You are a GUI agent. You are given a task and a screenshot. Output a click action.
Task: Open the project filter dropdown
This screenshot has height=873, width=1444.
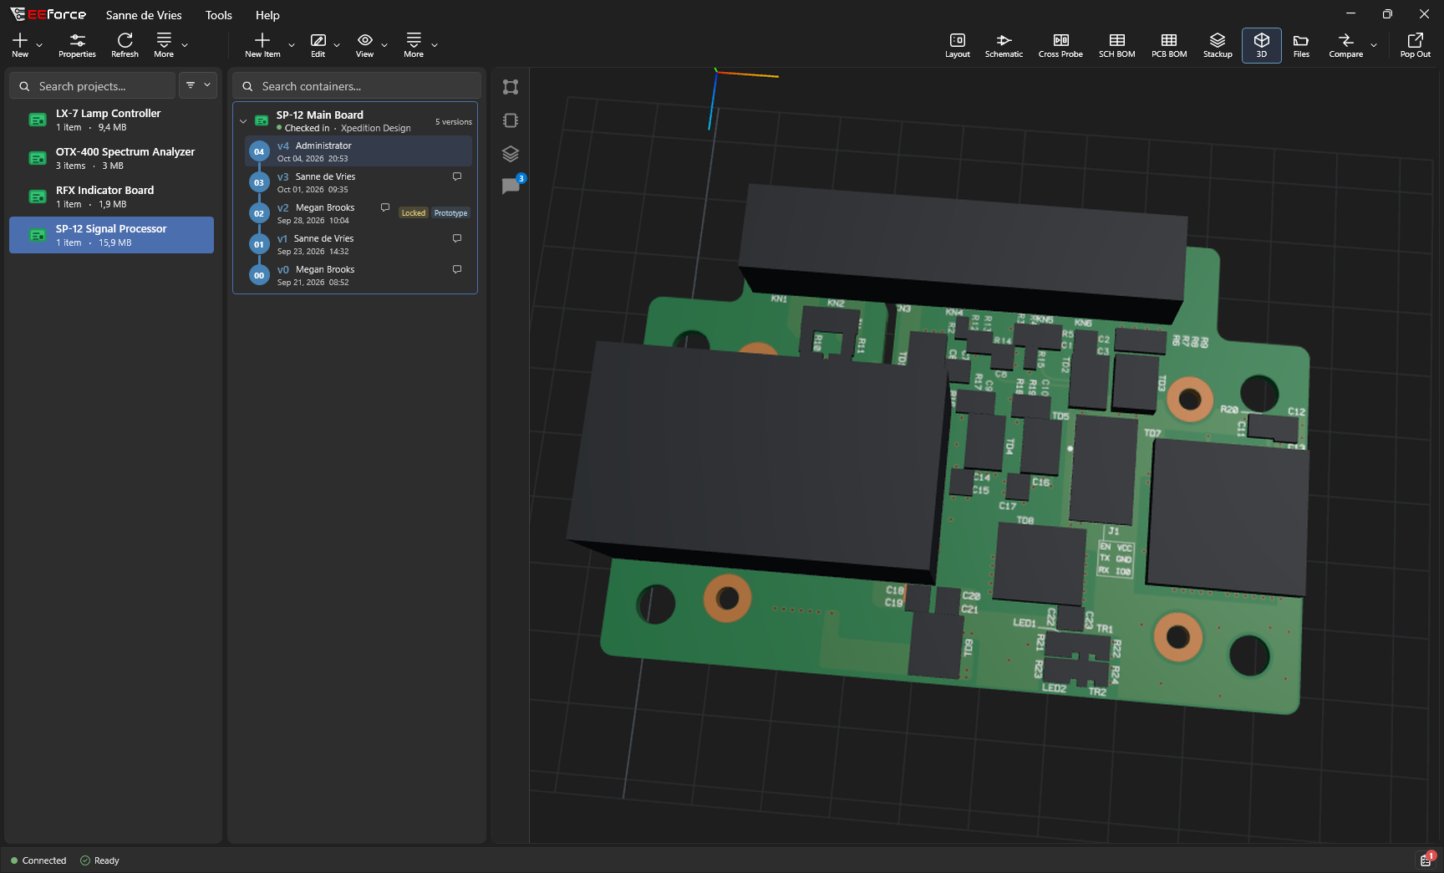point(198,85)
